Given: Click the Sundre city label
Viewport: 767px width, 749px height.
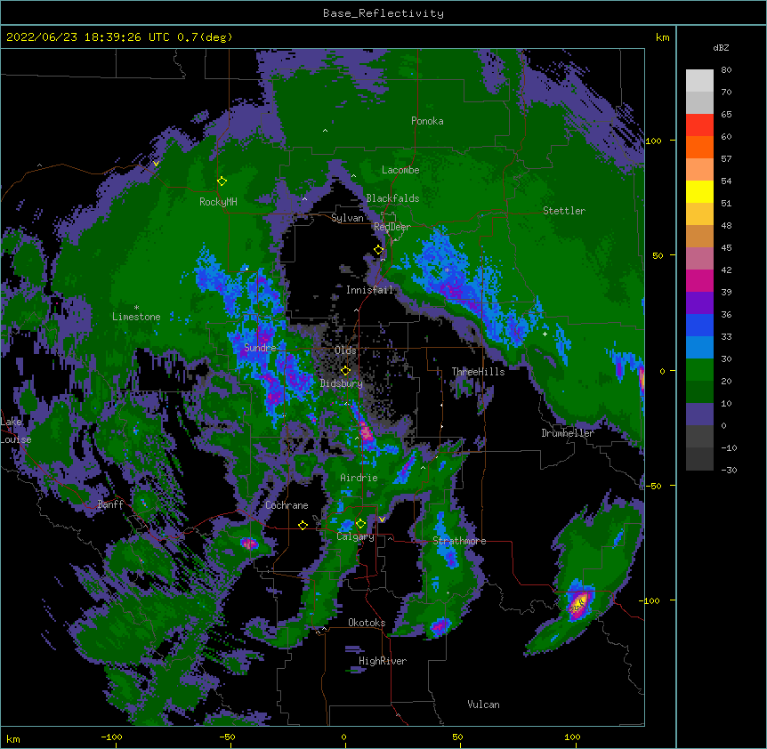Looking at the screenshot, I should tap(260, 348).
